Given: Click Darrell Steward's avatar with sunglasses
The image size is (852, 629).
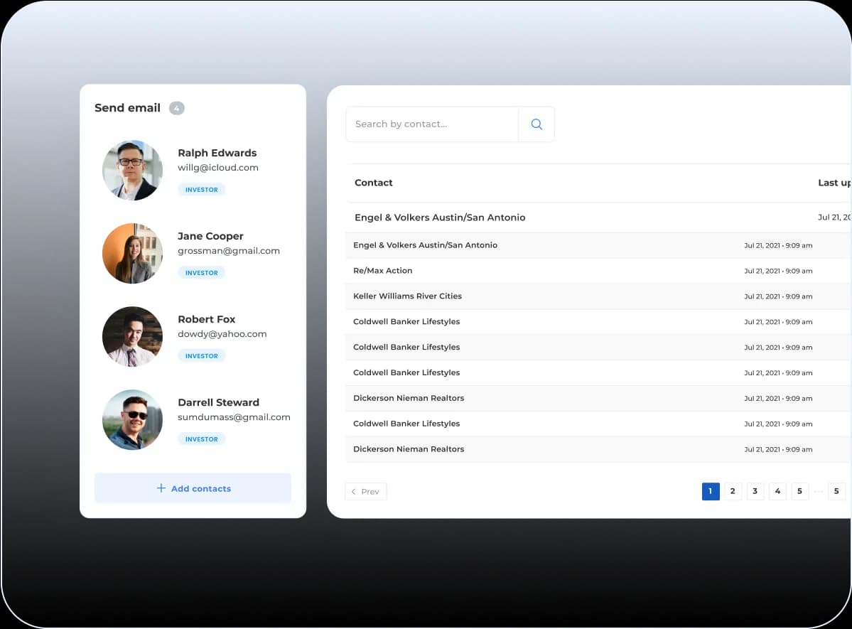Looking at the screenshot, I should tap(132, 419).
